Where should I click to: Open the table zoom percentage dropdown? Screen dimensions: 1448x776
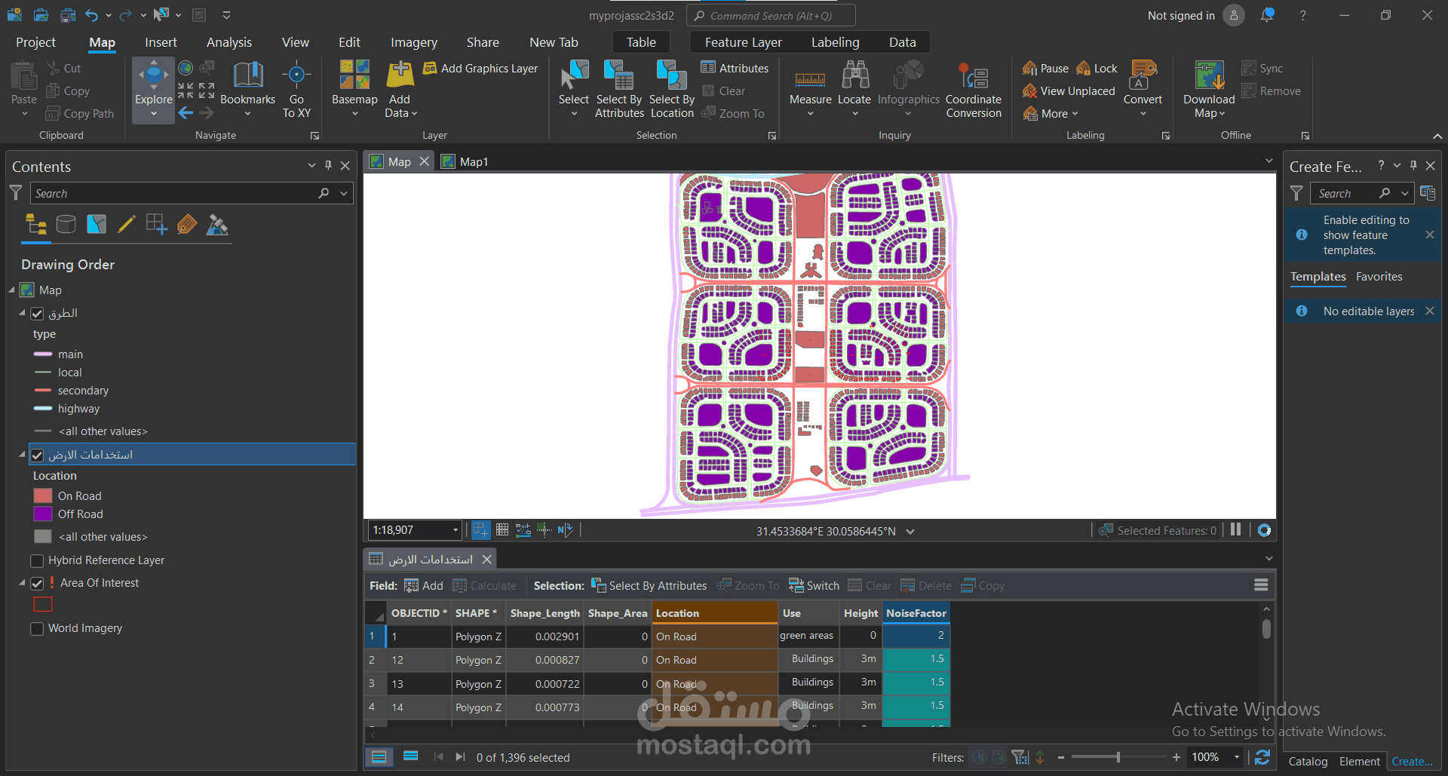tap(1236, 757)
